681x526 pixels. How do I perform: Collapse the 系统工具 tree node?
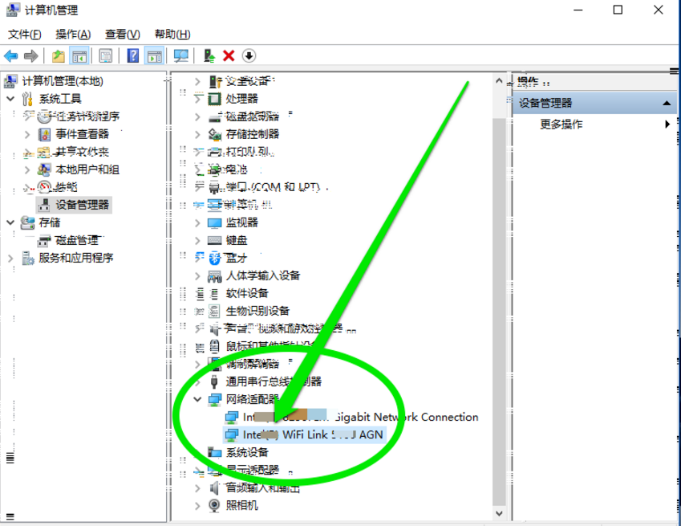(x=10, y=99)
